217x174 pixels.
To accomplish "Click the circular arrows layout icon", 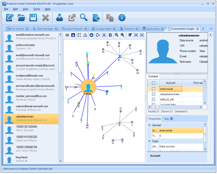I will point(98,35).
